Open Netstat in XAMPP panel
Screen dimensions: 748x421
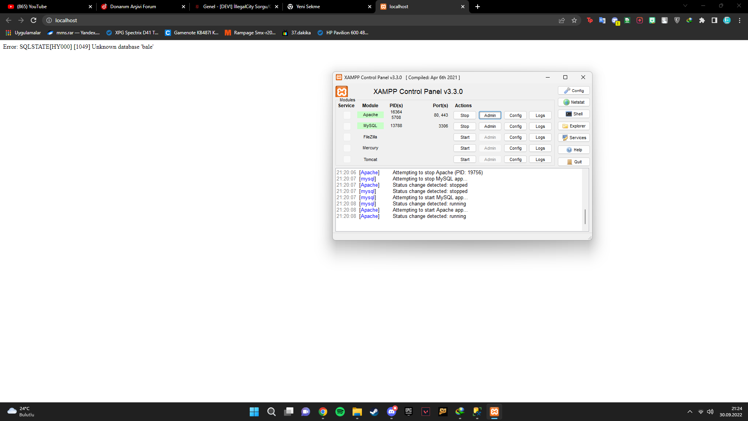click(573, 102)
